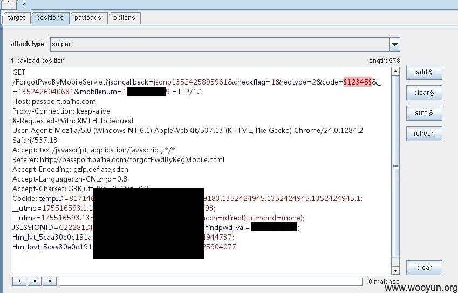The image size is (458, 293).
Task: Open the attack type dropdown arrow
Action: (395, 44)
